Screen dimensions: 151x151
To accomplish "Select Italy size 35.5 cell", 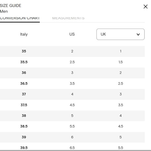I will (24, 62).
